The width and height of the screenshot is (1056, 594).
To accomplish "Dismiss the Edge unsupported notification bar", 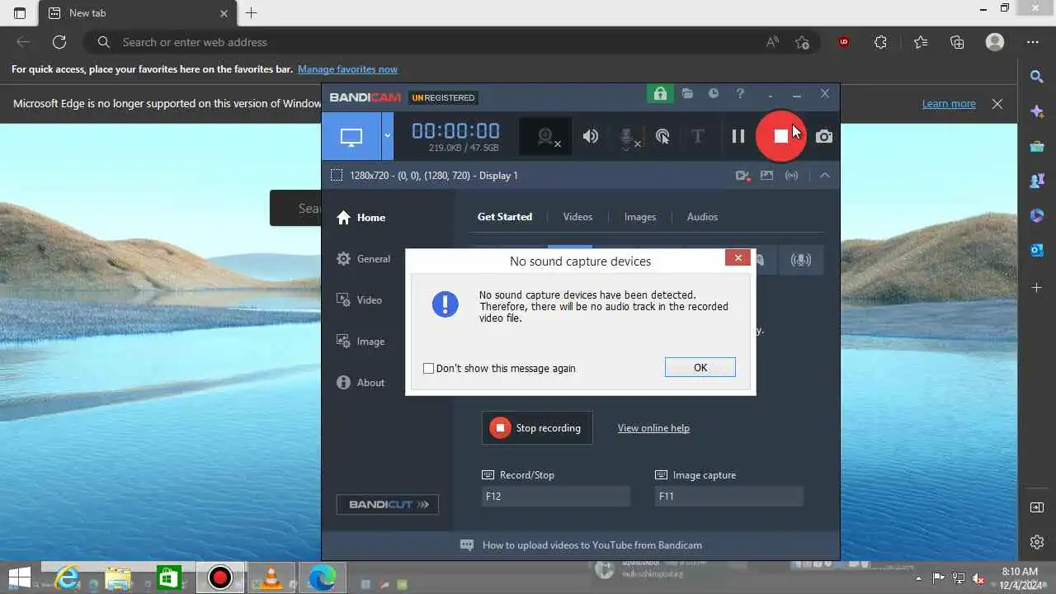I will [997, 104].
